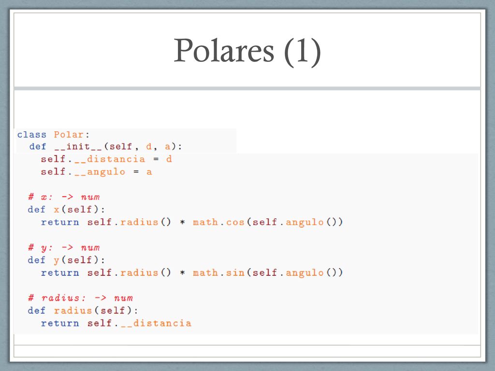
Task: Click the "# y: -> num" comment
Action: click(x=64, y=248)
